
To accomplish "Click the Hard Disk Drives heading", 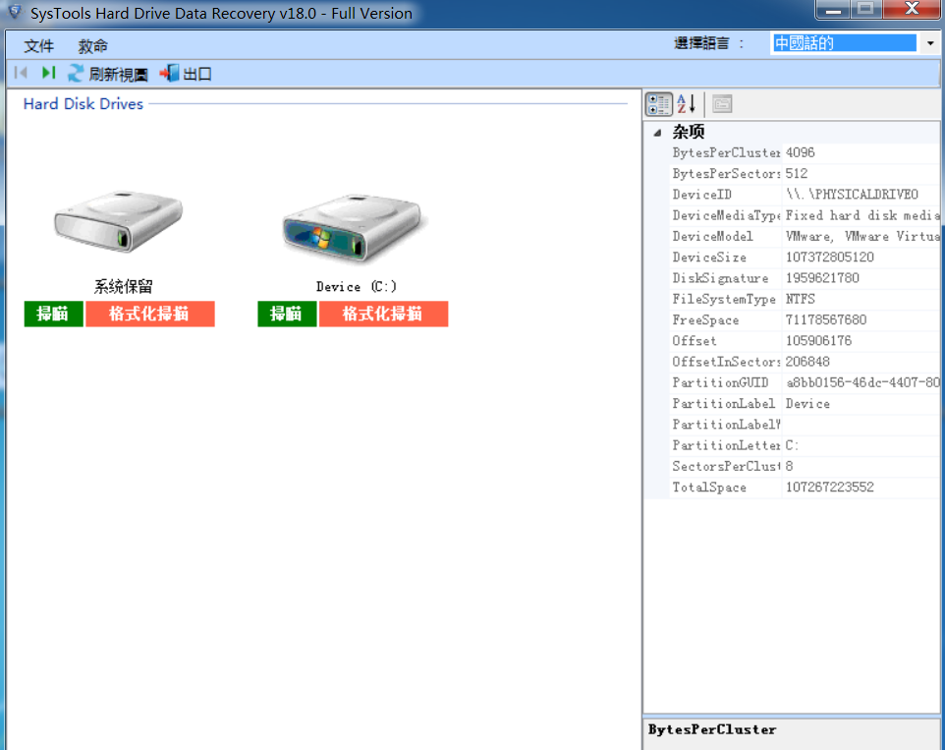I will 83,103.
